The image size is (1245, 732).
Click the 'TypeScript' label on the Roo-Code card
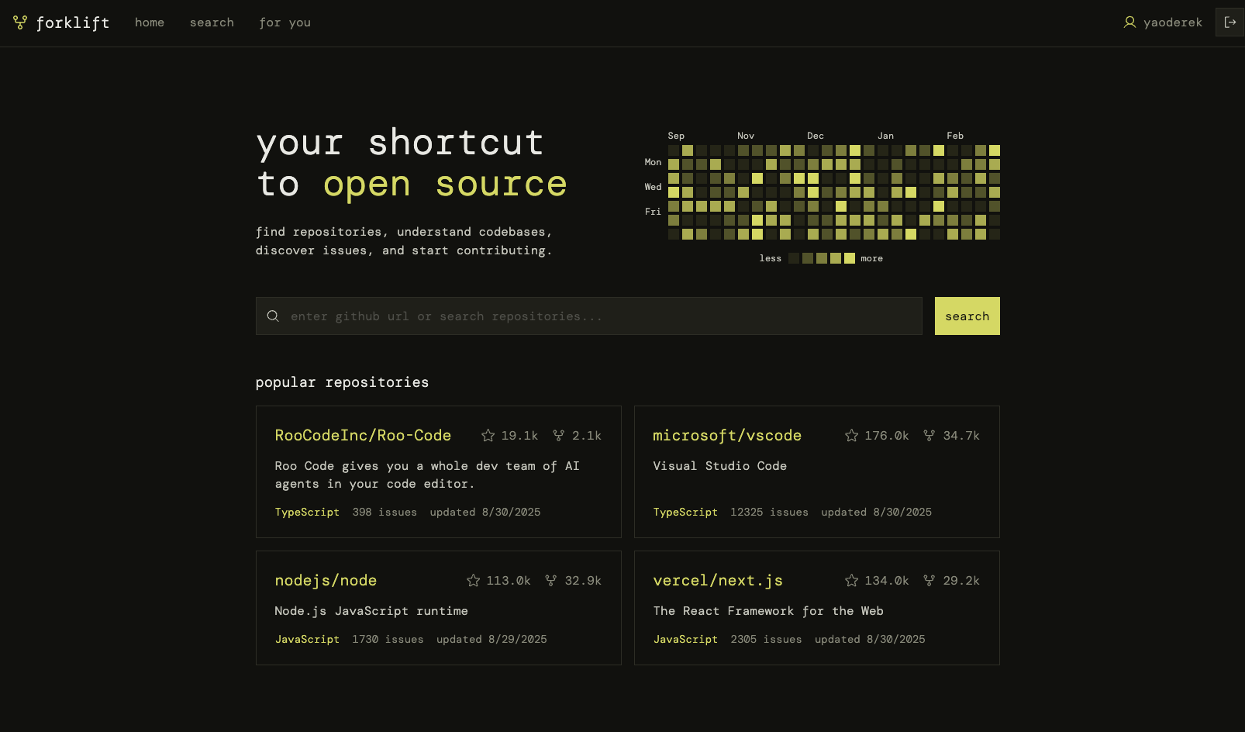point(307,512)
